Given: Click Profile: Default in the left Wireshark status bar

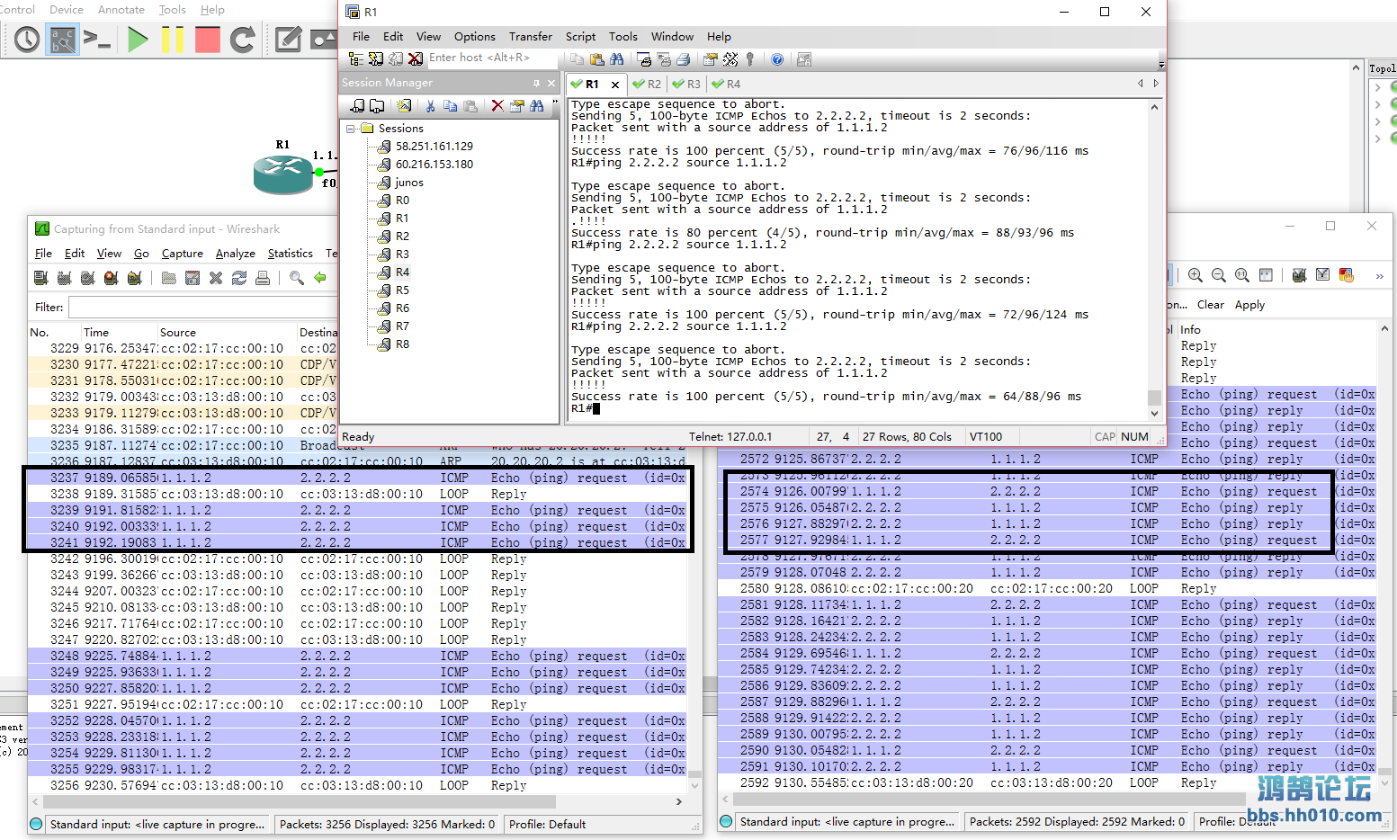Looking at the screenshot, I should [547, 825].
